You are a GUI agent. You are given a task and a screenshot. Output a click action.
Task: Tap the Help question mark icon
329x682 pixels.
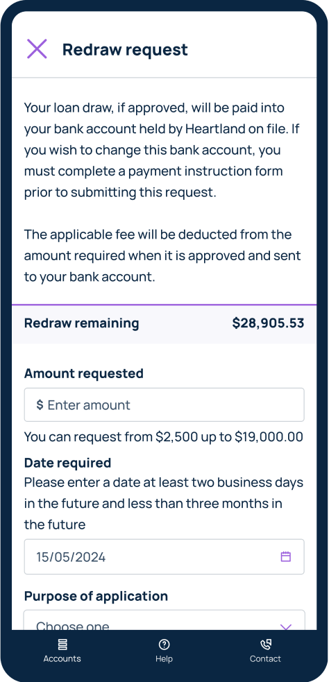pos(164,644)
